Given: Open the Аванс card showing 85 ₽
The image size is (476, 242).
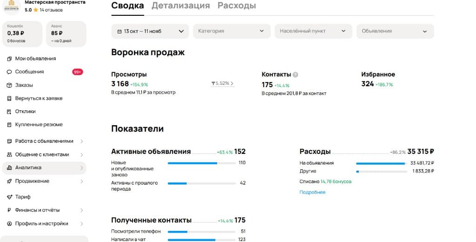Looking at the screenshot, I should 66,34.
